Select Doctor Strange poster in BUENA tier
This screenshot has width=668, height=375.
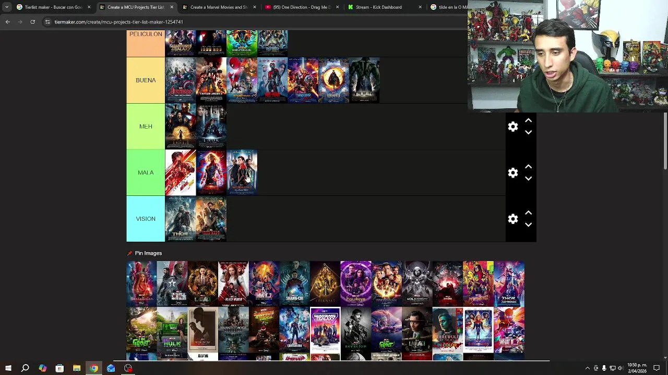(334, 80)
